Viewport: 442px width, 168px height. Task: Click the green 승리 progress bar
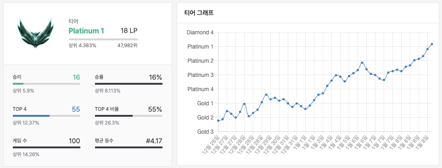[x=46, y=84]
